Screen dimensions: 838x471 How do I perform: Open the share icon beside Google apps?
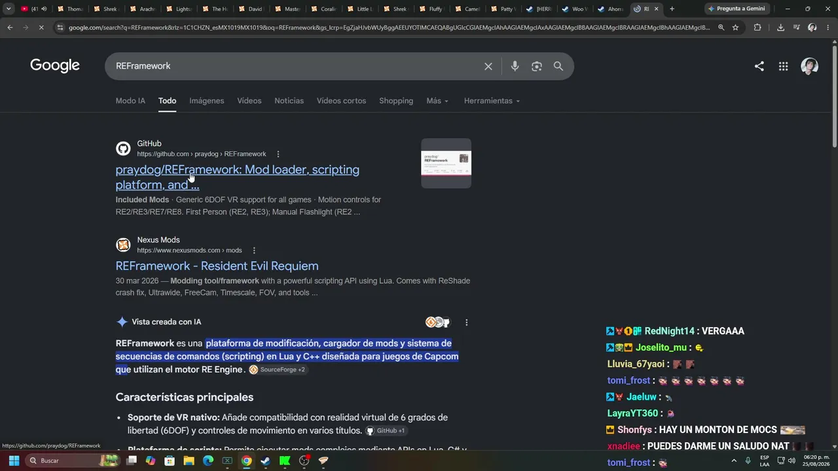click(x=759, y=66)
